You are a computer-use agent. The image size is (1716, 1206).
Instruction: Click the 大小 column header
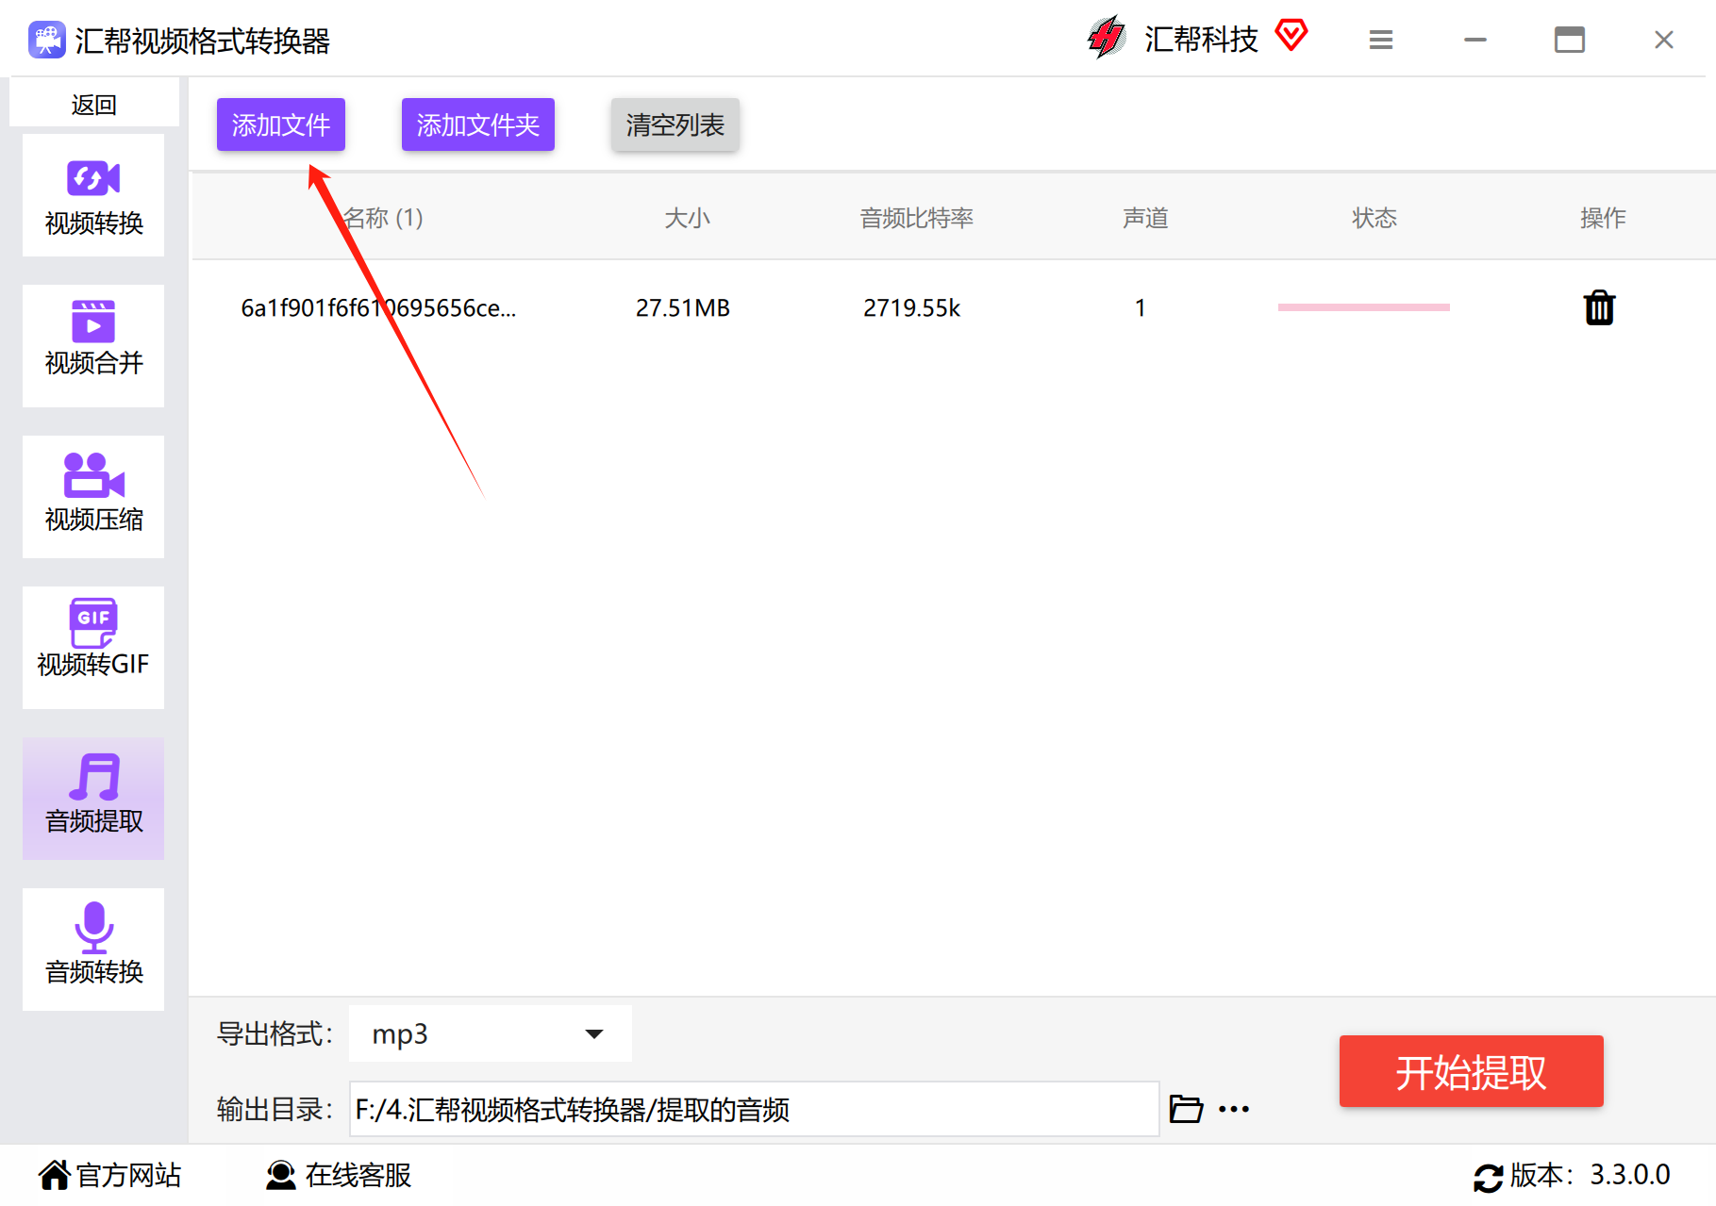687,218
